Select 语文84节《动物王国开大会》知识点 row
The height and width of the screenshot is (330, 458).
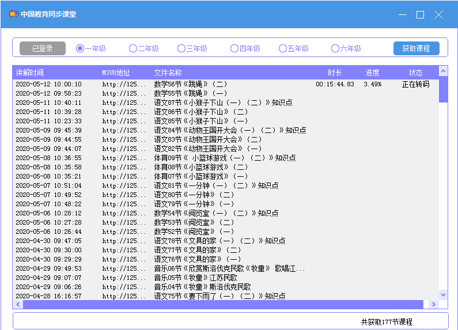pyautogui.click(x=225, y=130)
